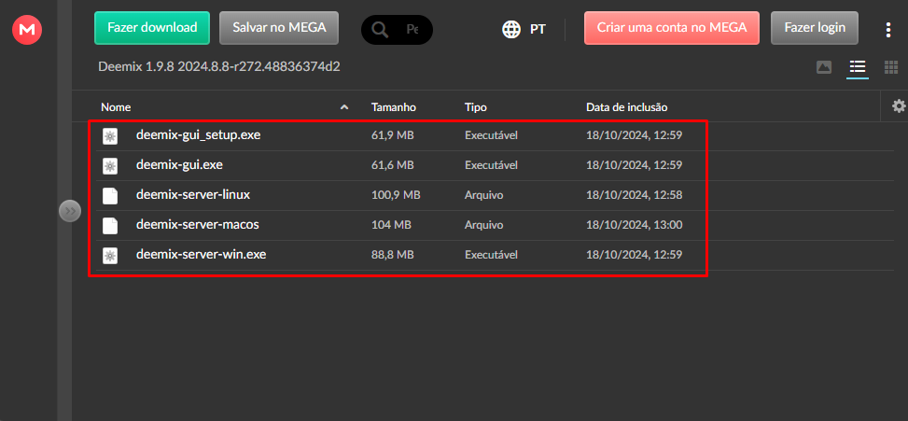Click the 18/10/2024, 12:58 date cell
Viewport: 908px width, 421px height.
634,196
